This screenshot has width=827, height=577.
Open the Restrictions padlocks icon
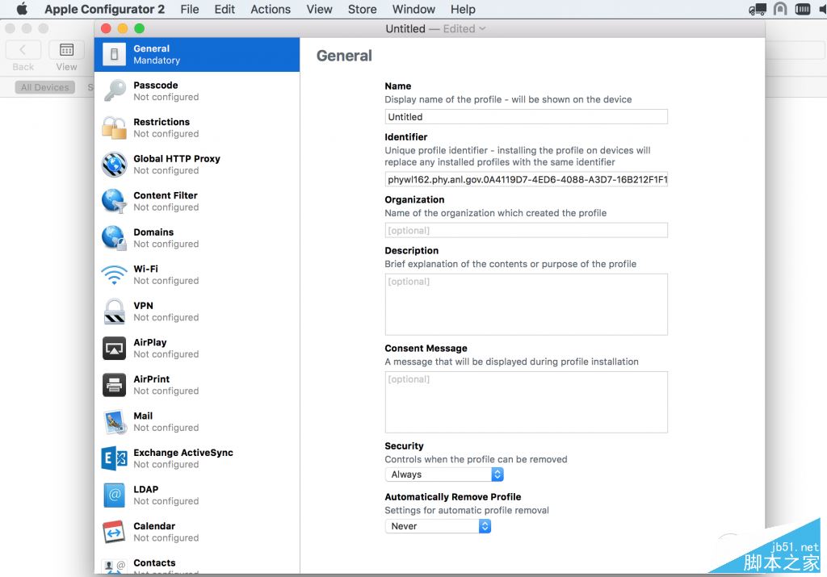pos(114,128)
